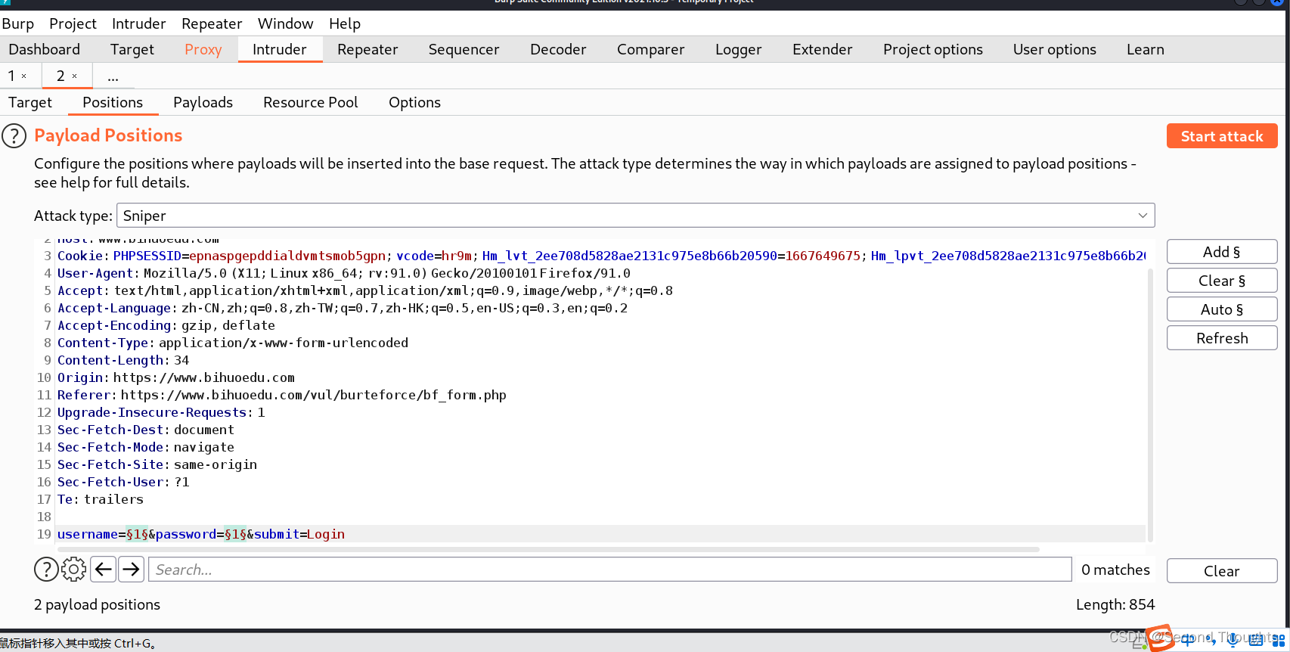Image resolution: width=1290 pixels, height=652 pixels.
Task: Open the Positions sub-tab
Action: coord(113,102)
